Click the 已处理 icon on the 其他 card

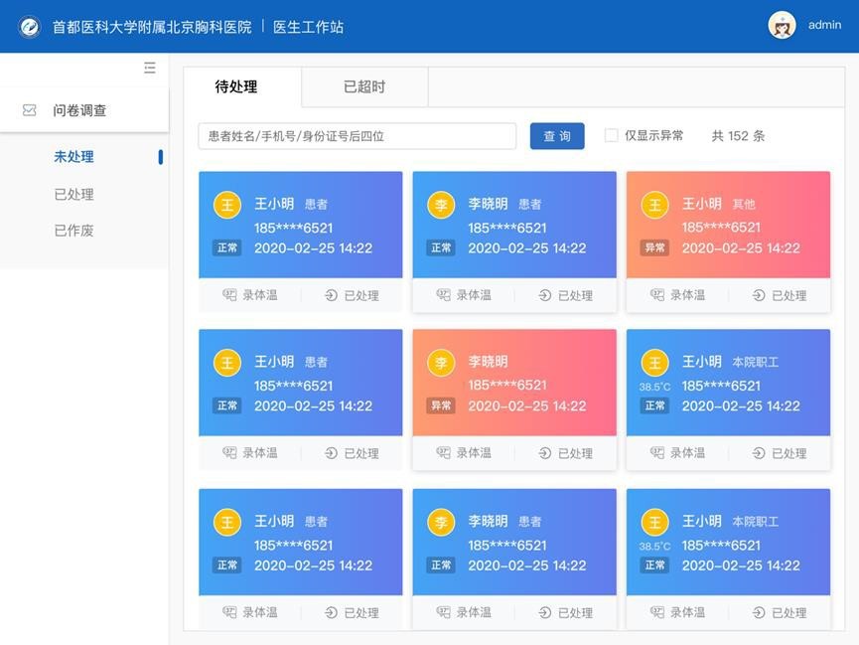click(759, 295)
